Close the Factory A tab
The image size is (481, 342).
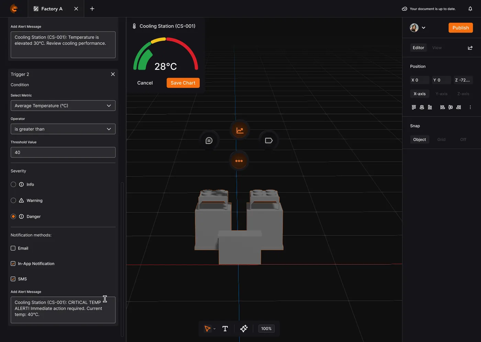pyautogui.click(x=76, y=9)
